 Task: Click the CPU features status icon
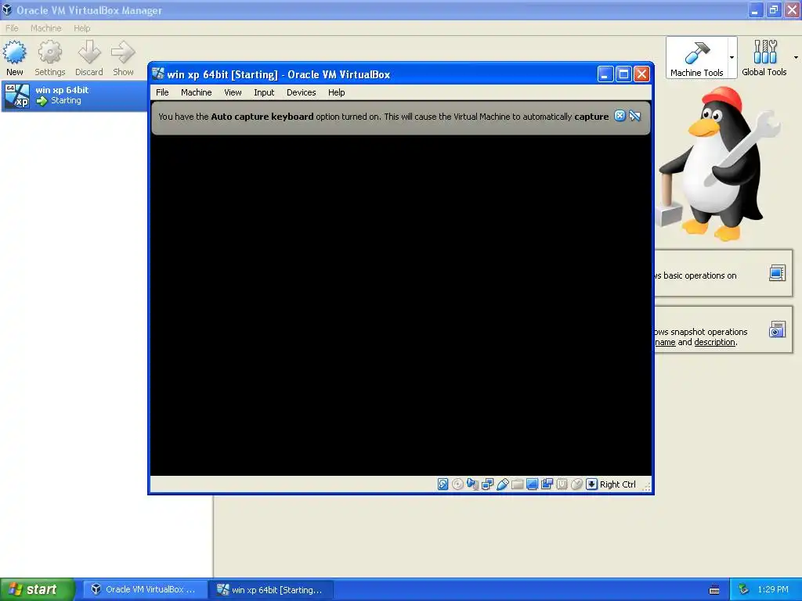point(562,484)
